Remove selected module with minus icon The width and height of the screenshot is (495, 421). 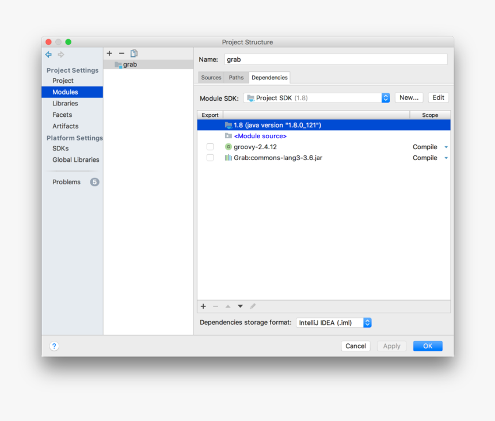click(121, 54)
